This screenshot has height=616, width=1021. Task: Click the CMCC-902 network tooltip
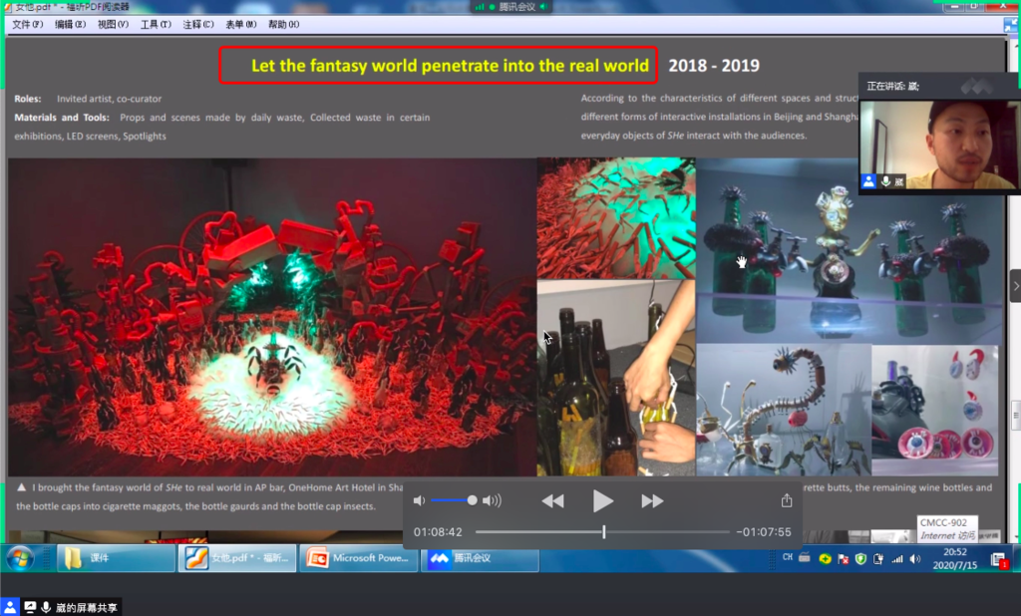tap(947, 528)
